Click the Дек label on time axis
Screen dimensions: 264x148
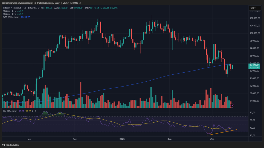pos(75,139)
